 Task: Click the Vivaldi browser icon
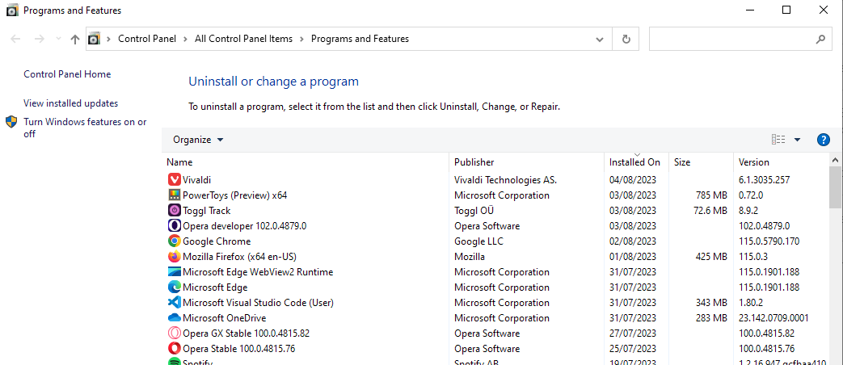click(x=175, y=180)
